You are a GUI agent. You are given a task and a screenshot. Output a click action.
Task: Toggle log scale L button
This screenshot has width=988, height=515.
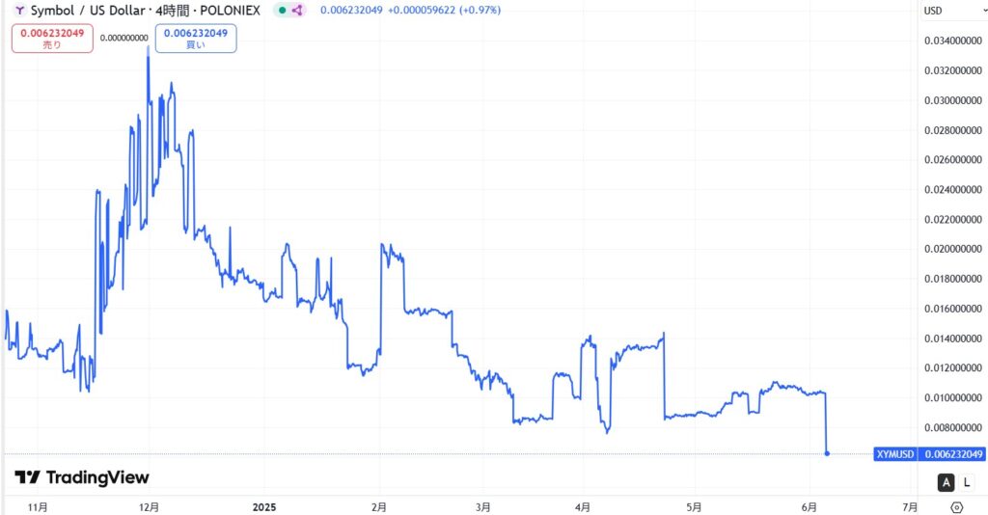(967, 483)
